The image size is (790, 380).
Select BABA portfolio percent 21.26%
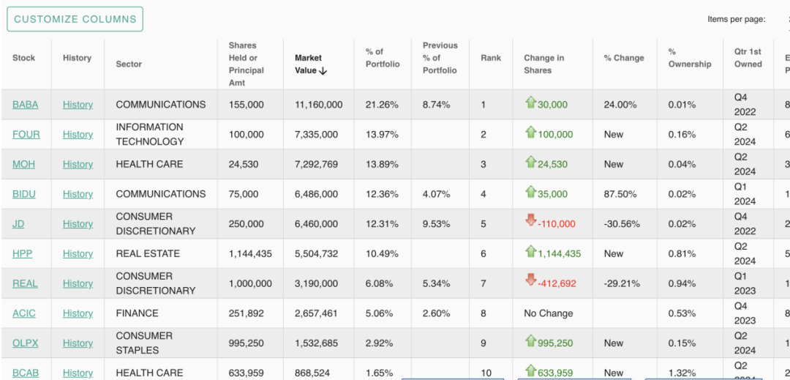[x=382, y=105]
